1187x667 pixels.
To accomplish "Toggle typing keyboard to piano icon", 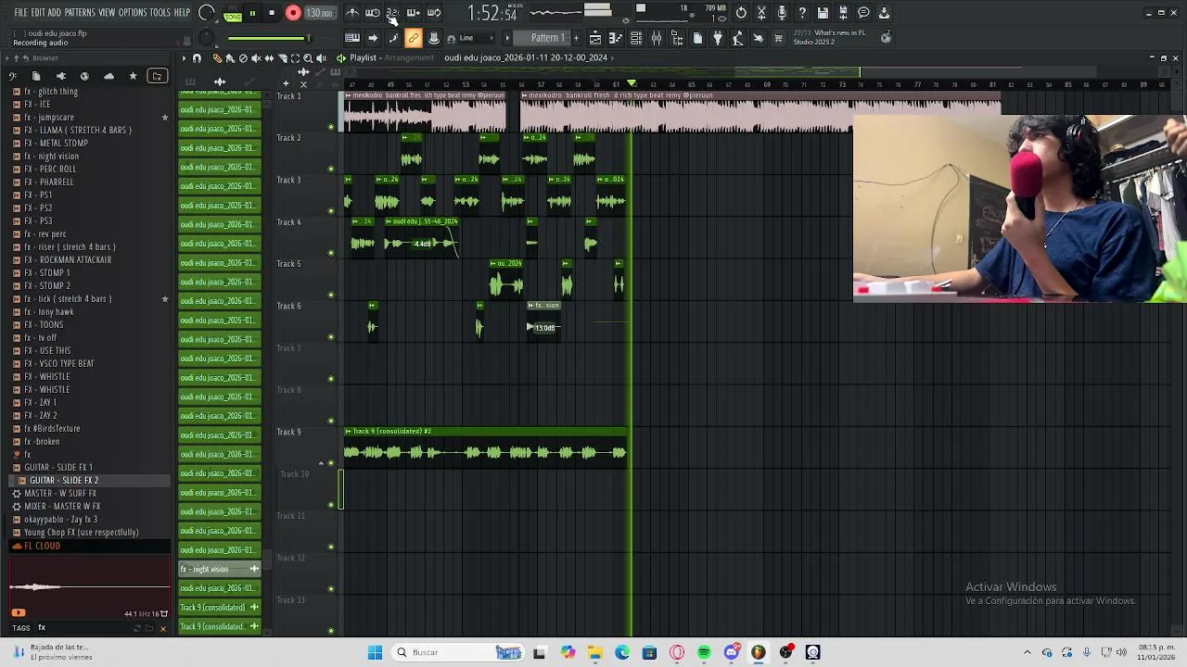I will pyautogui.click(x=352, y=38).
